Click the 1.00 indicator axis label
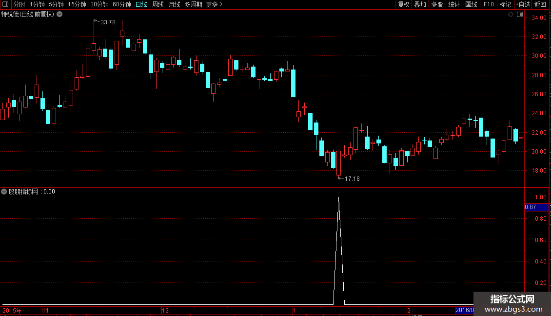The image size is (551, 316). tap(540, 197)
